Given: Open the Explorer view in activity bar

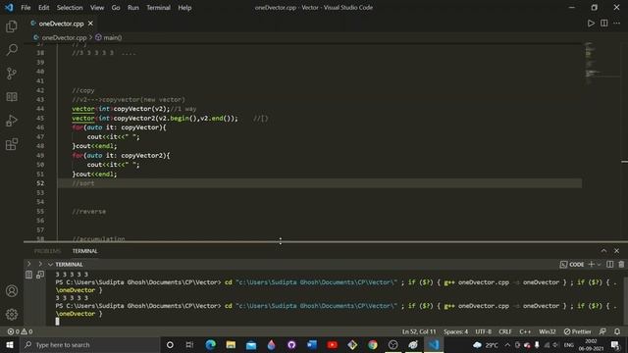Looking at the screenshot, I should (x=12, y=26).
